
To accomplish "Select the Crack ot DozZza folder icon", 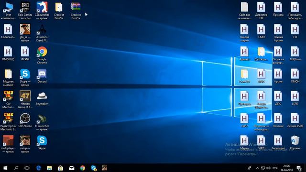I will (x=59, y=11).
